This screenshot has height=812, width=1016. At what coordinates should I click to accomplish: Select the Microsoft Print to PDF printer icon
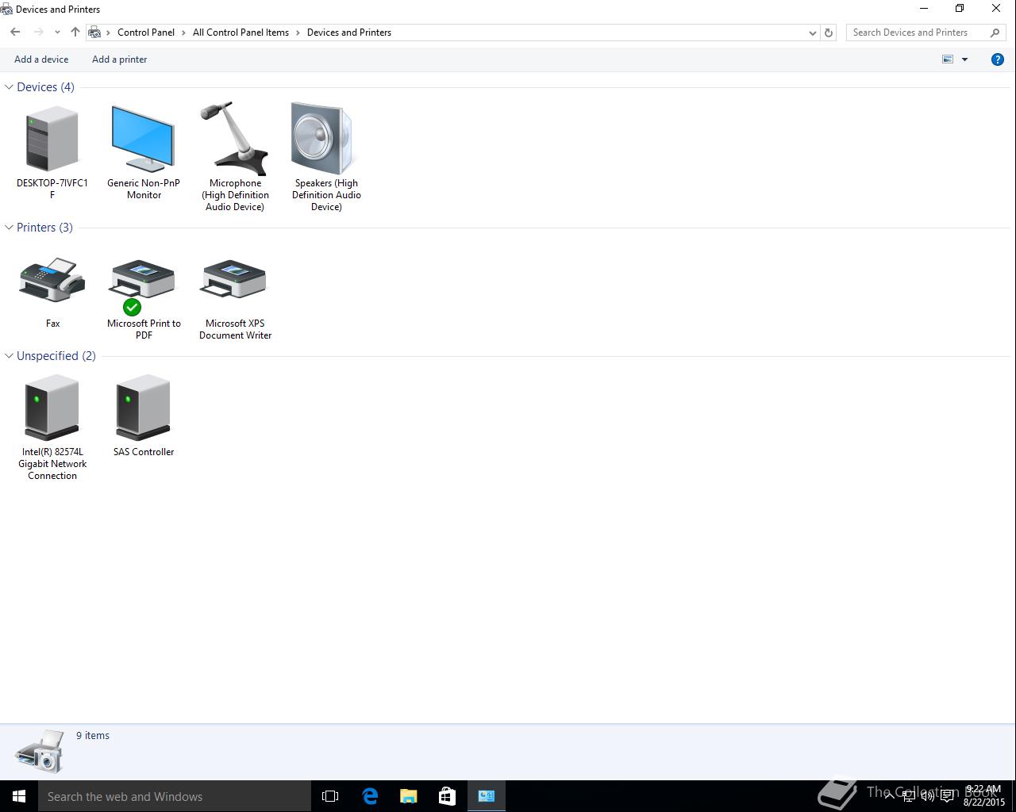143,285
